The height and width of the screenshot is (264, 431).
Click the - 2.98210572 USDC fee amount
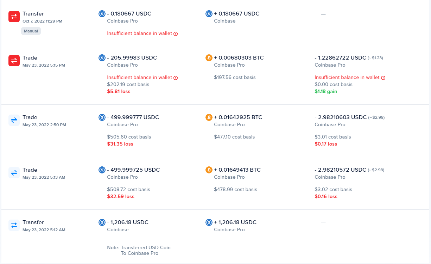point(341,170)
